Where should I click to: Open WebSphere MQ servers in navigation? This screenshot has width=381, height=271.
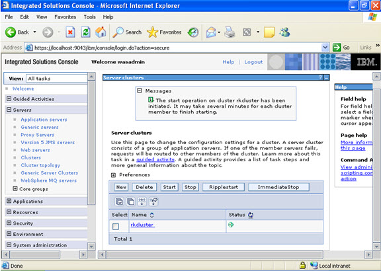[48, 180]
